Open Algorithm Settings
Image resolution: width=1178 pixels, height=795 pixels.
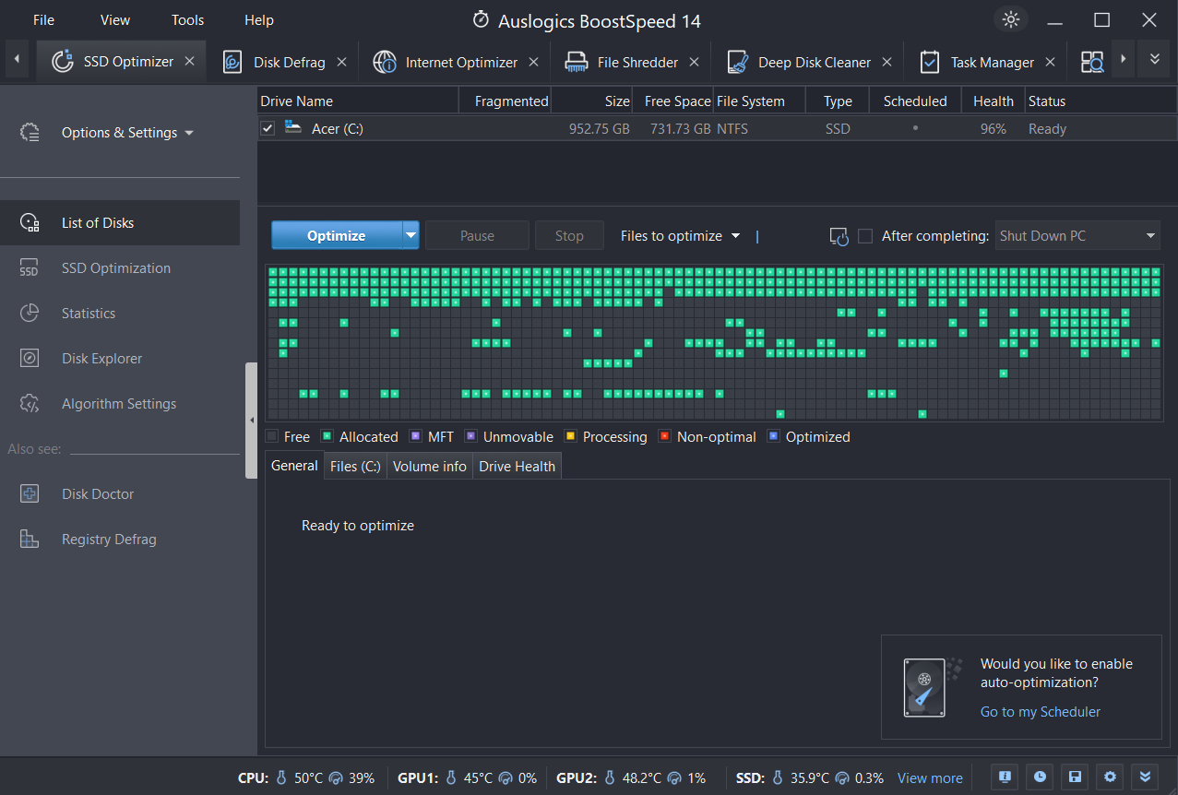[119, 403]
